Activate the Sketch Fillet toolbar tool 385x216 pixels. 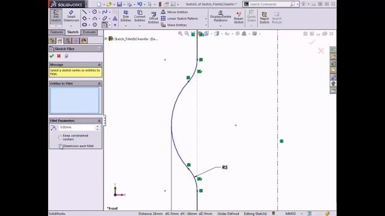[x=105, y=25]
